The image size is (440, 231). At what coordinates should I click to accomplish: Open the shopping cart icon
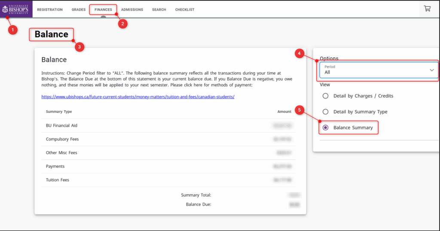click(427, 9)
